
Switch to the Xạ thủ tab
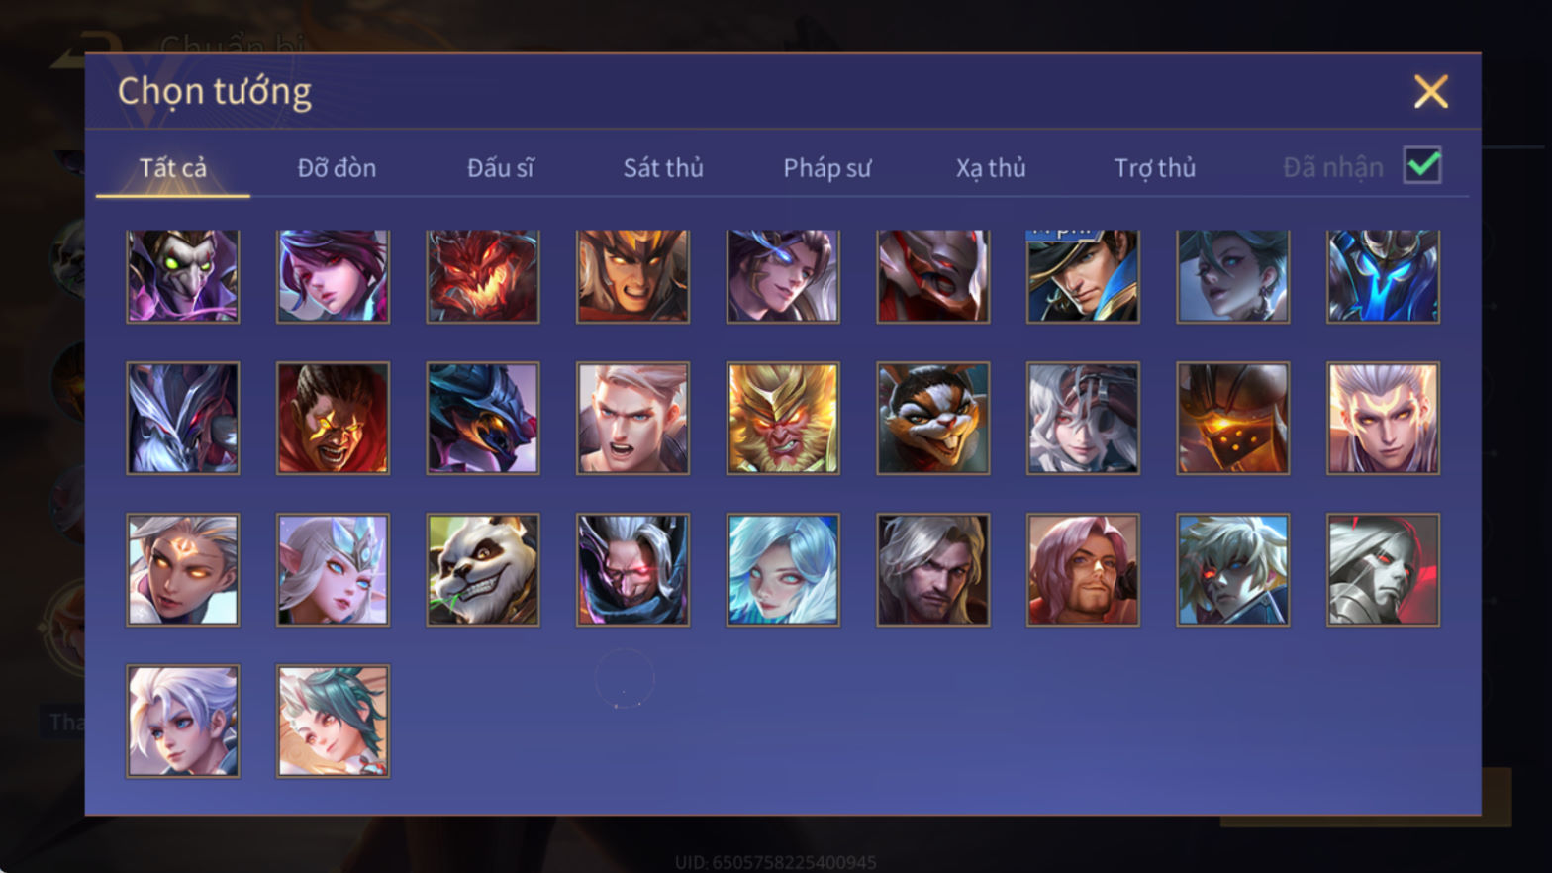[x=991, y=168]
